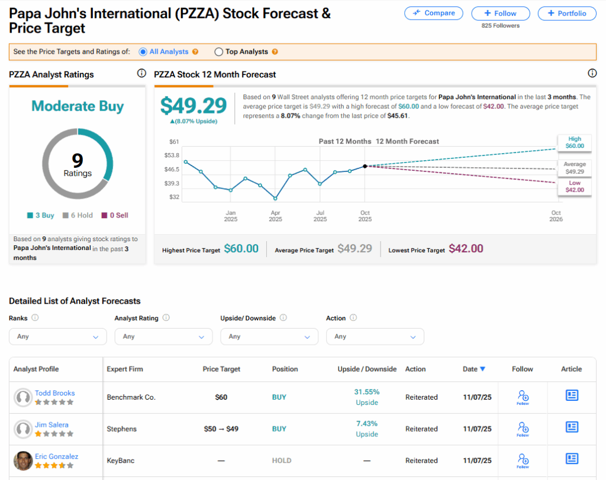Click the Compare button

click(434, 13)
